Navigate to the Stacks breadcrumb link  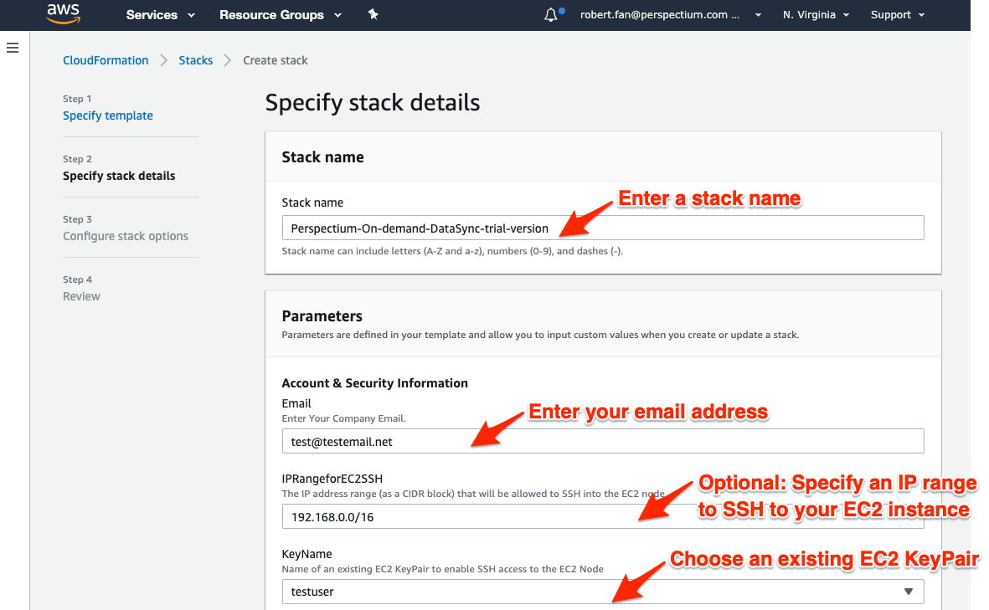coord(195,60)
